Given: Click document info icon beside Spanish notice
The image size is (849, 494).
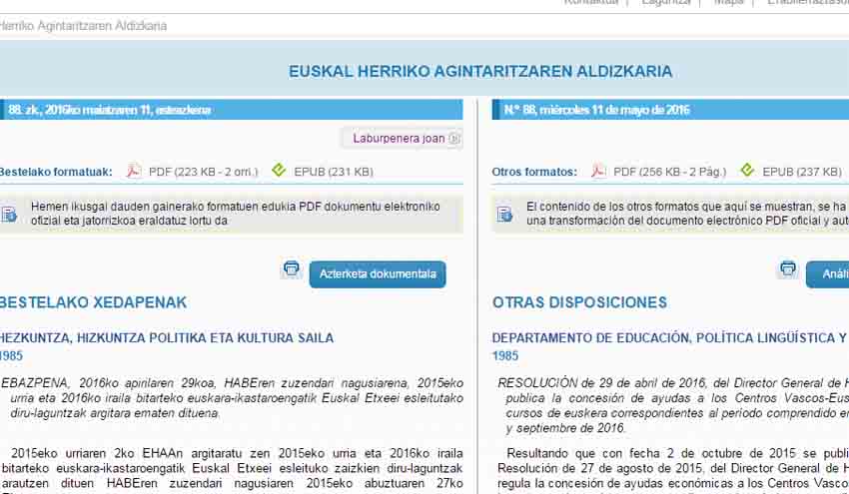Looking at the screenshot, I should [504, 215].
